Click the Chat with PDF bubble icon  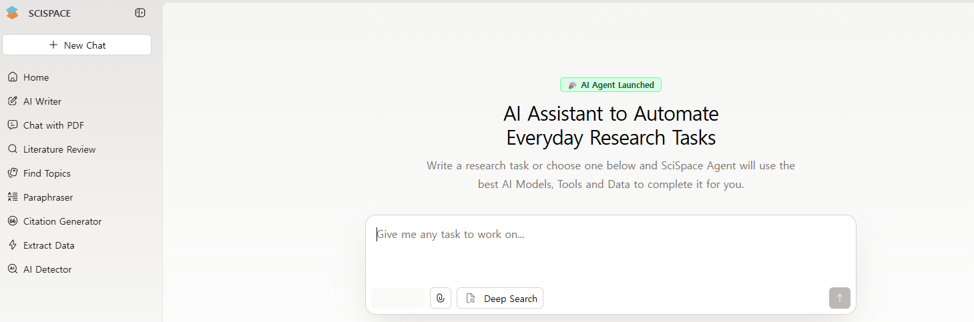(12, 125)
